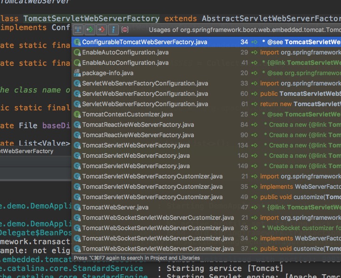Image resolution: width=341 pixels, height=278 pixels.
Task: Click class icon of TomcatWebServer.java
Action: tap(77, 208)
